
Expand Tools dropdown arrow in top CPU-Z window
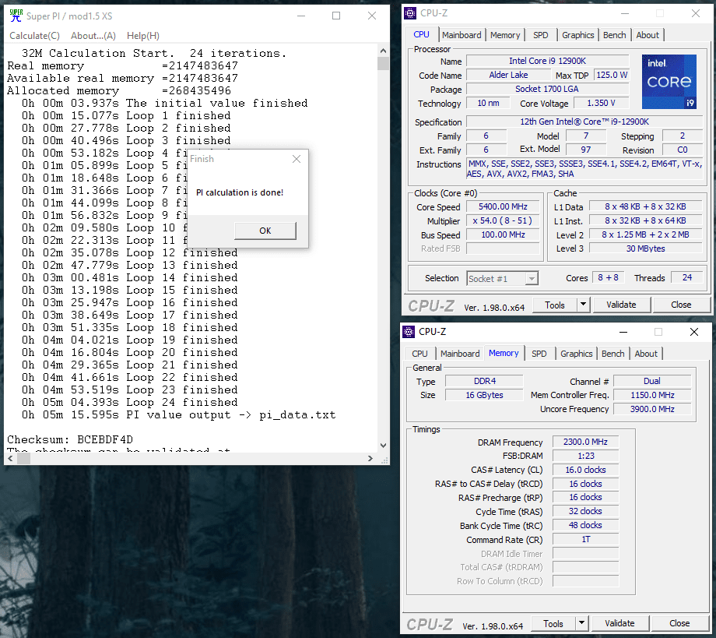[x=583, y=305]
